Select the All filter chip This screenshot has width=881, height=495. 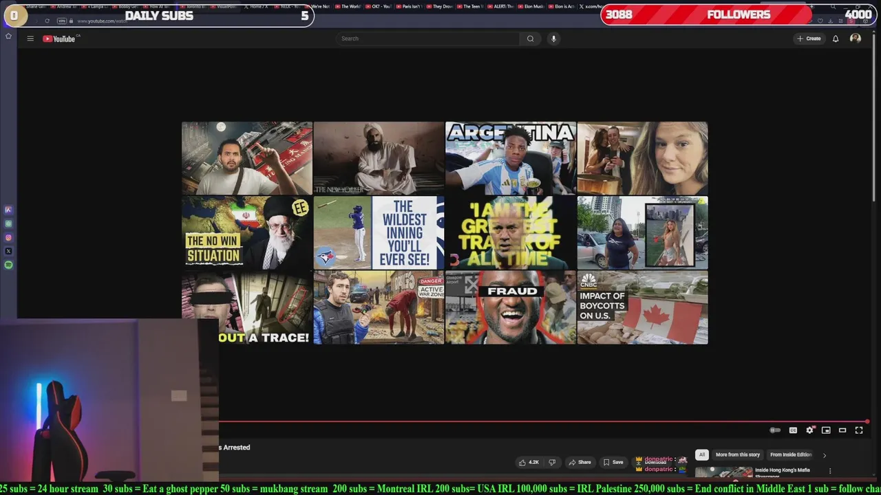coord(701,454)
